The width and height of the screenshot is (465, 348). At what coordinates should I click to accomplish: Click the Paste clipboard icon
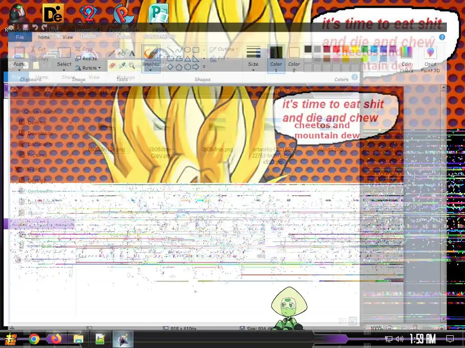click(19, 53)
